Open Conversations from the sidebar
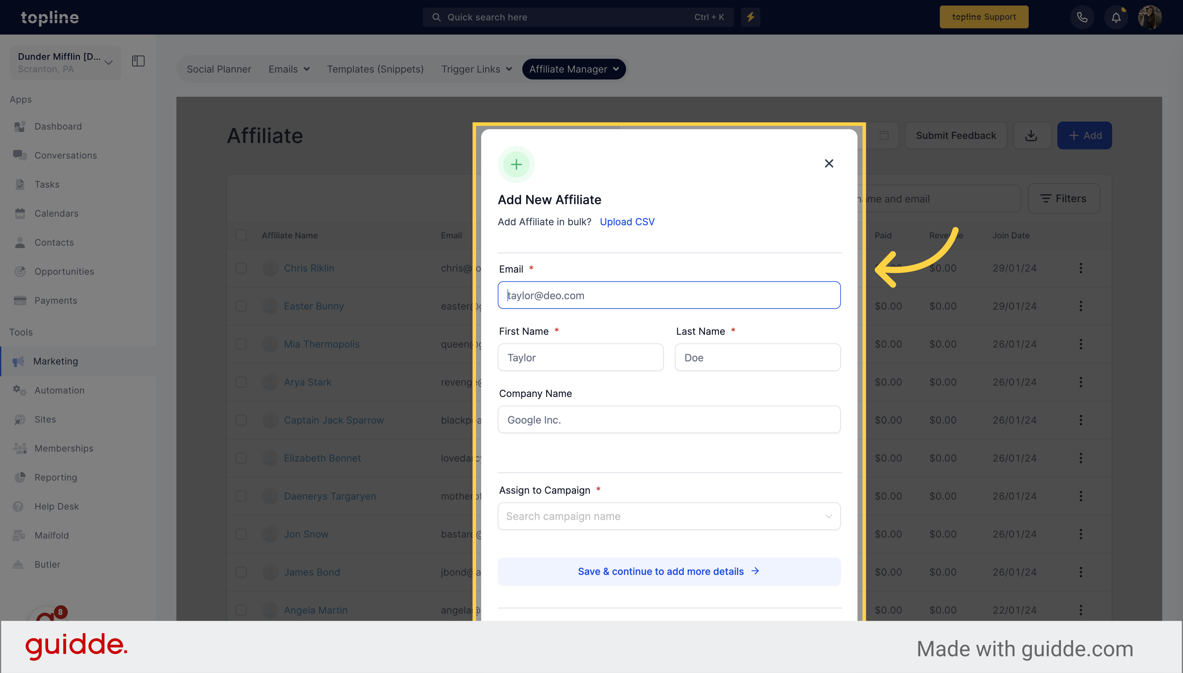Viewport: 1183px width, 673px height. 66,155
